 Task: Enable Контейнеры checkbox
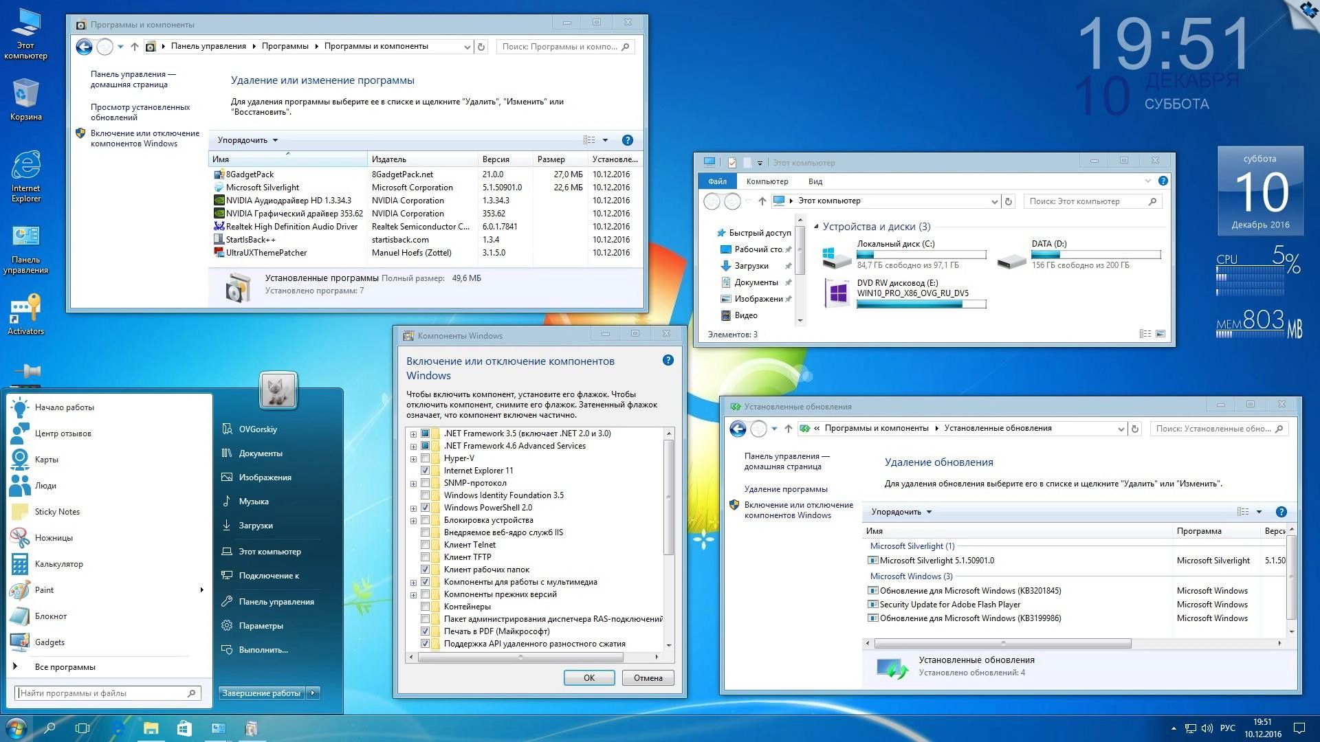pos(425,607)
